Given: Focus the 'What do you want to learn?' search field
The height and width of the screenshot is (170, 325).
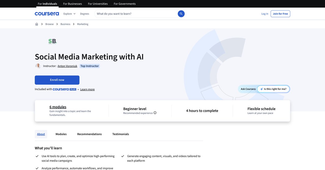Looking at the screenshot, I should (137, 14).
